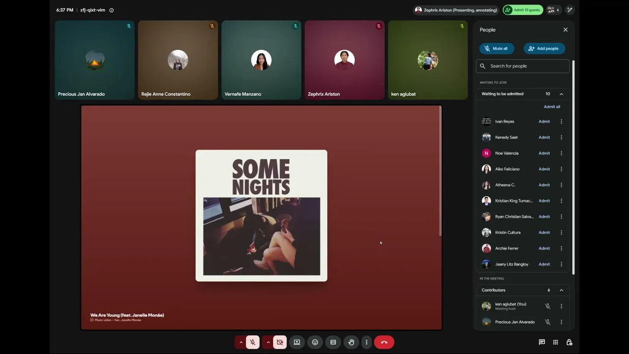Admit Kristin Cultura to the meeting
The height and width of the screenshot is (354, 629).
click(x=544, y=233)
